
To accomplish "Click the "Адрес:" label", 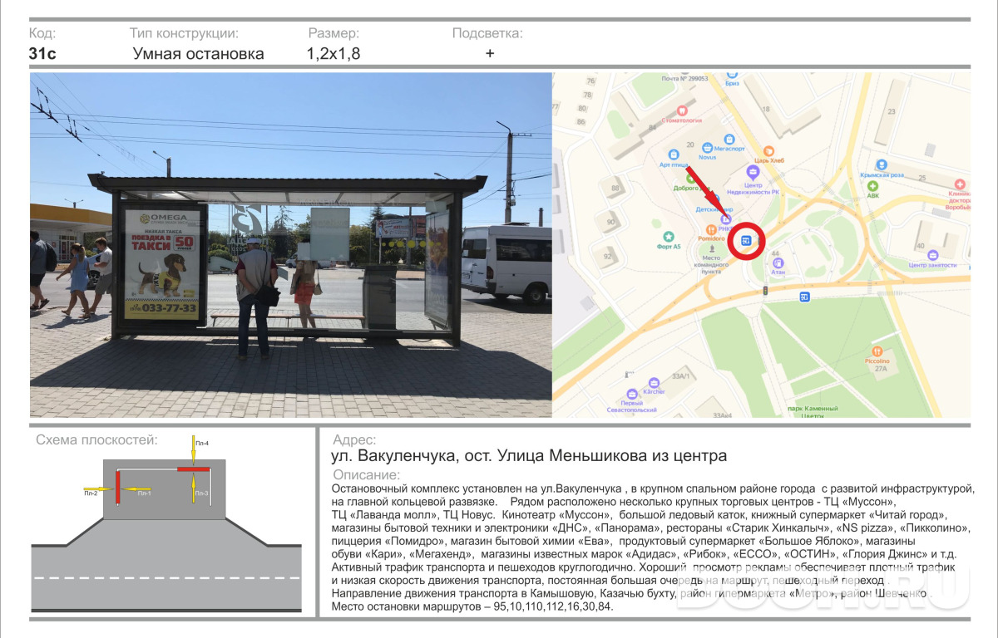I will pyautogui.click(x=354, y=440).
